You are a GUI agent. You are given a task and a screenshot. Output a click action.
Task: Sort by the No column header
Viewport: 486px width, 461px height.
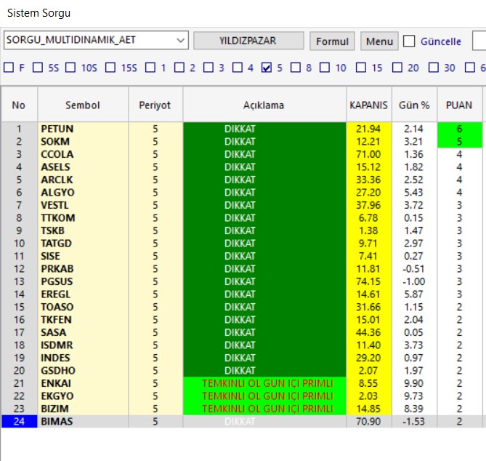(x=19, y=105)
